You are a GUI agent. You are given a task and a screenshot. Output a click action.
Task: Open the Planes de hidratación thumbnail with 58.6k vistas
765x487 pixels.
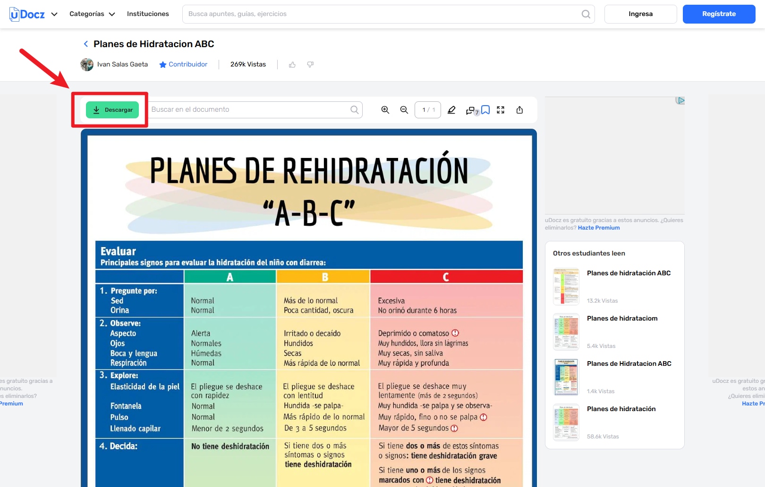[566, 422]
